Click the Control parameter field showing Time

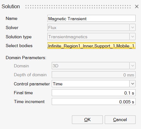[x=91, y=84]
